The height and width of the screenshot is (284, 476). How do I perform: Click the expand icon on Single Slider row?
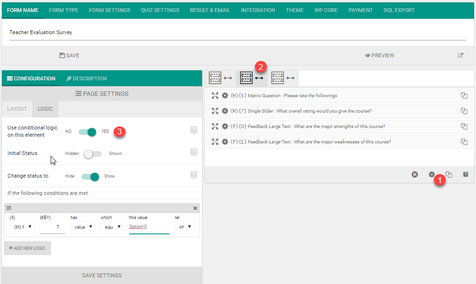pos(215,111)
